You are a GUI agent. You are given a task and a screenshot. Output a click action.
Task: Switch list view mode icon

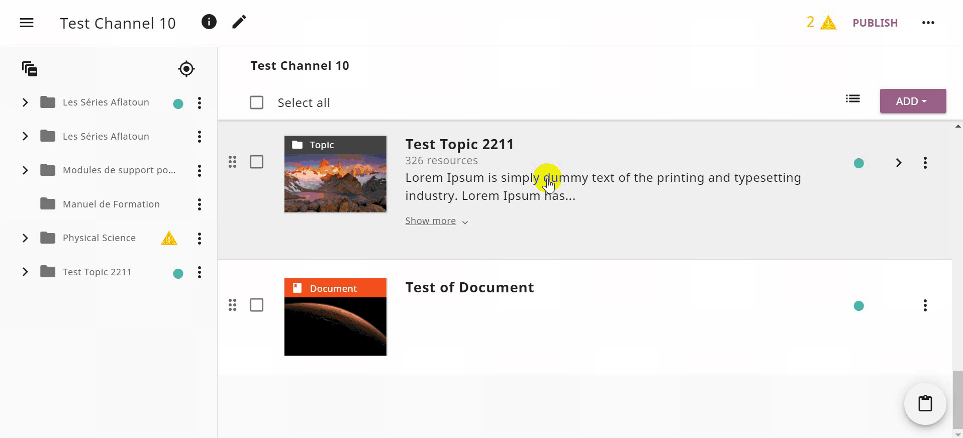853,99
